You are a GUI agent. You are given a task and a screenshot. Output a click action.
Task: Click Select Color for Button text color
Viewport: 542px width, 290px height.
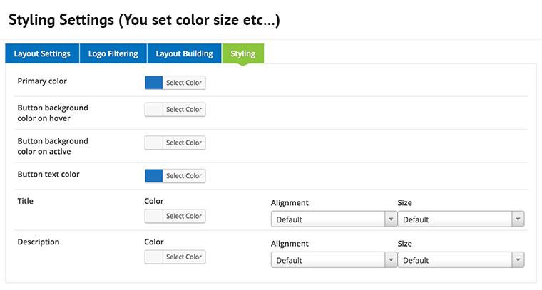pos(184,175)
